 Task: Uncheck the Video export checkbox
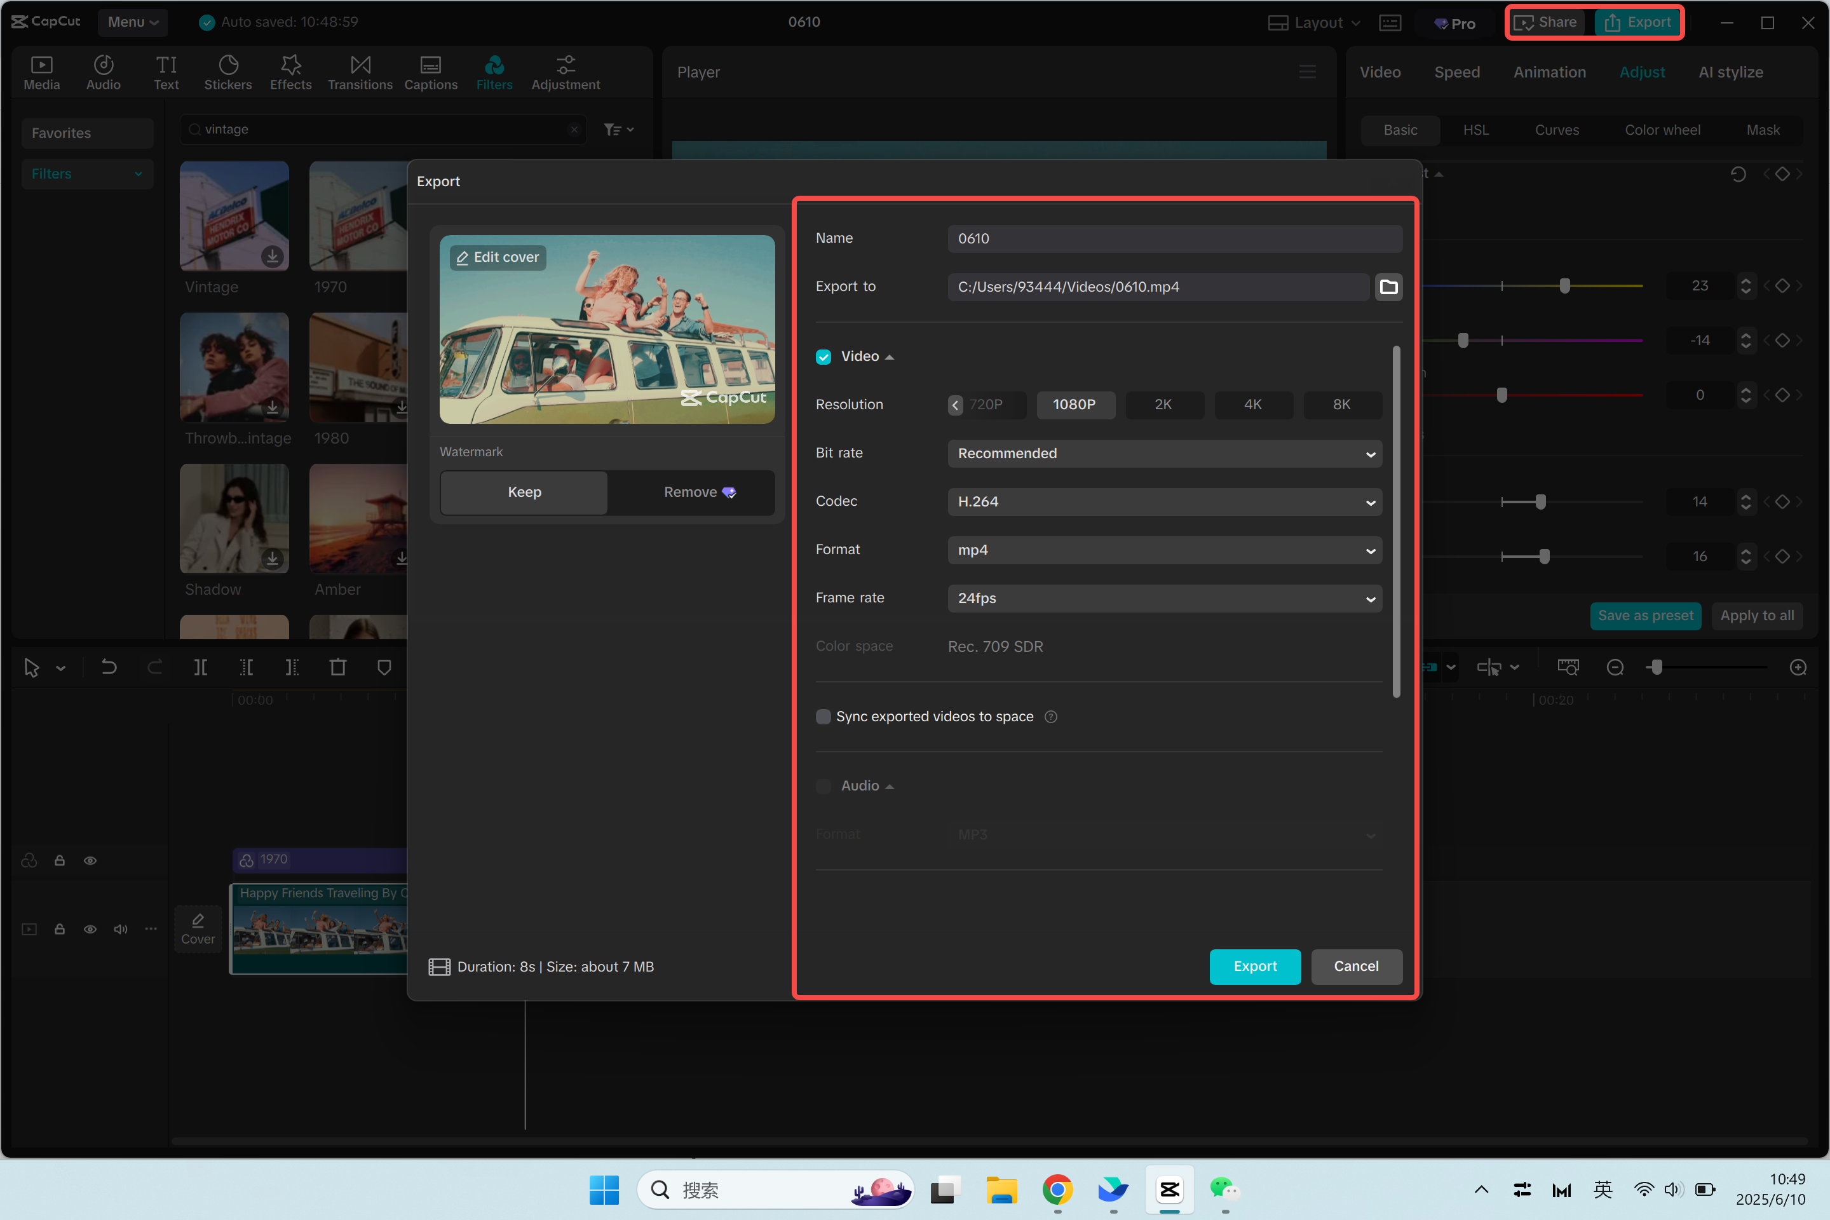[x=823, y=356]
